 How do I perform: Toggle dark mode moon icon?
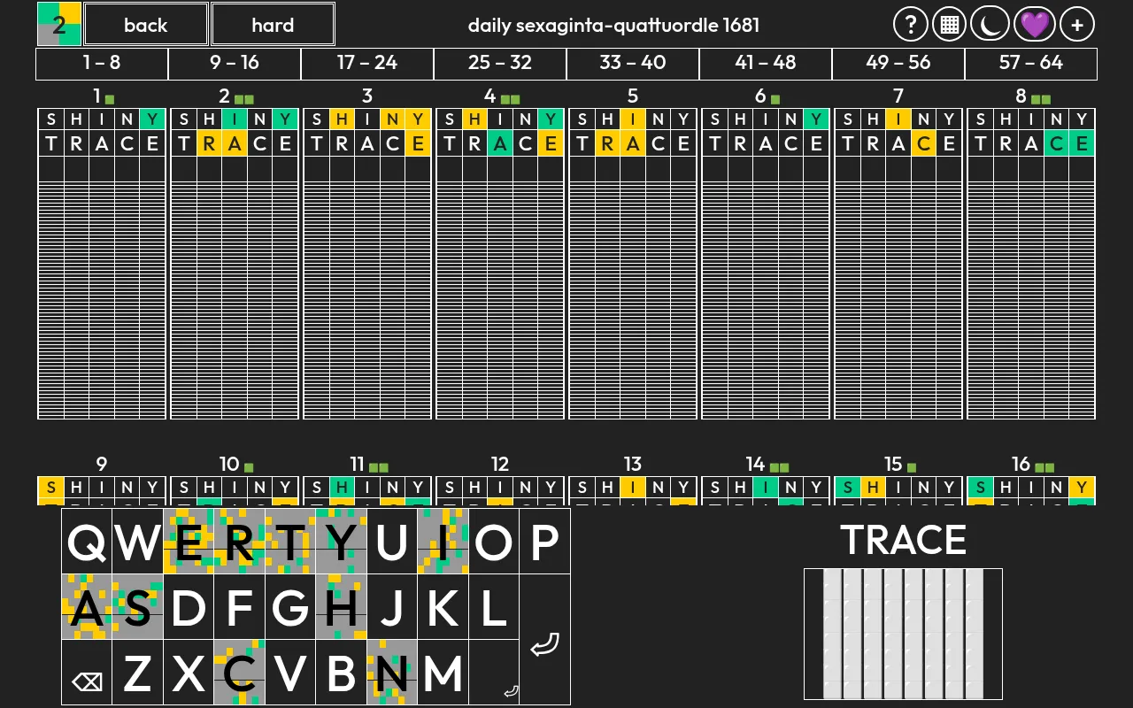click(989, 25)
